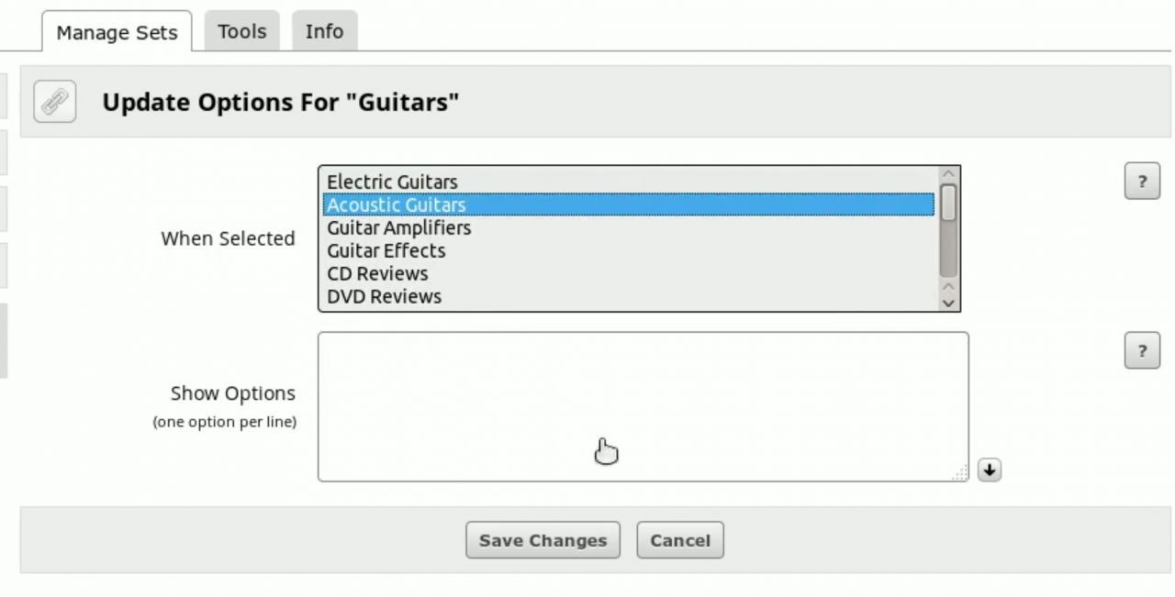Select Electric Guitars in the list

point(392,182)
